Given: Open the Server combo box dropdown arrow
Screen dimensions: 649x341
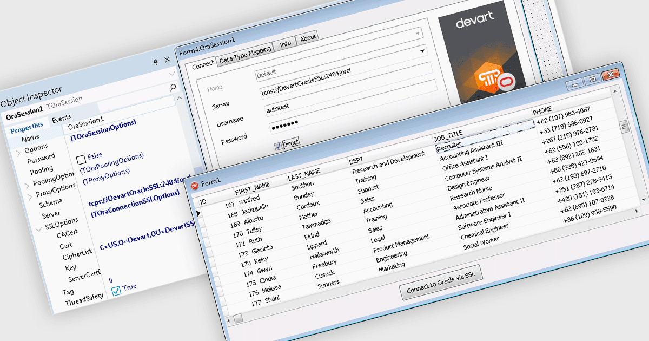Looking at the screenshot, I should [x=422, y=51].
